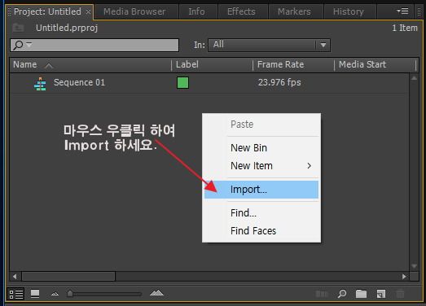
Task: Choose New Bin from context menu
Action: click(x=261, y=148)
